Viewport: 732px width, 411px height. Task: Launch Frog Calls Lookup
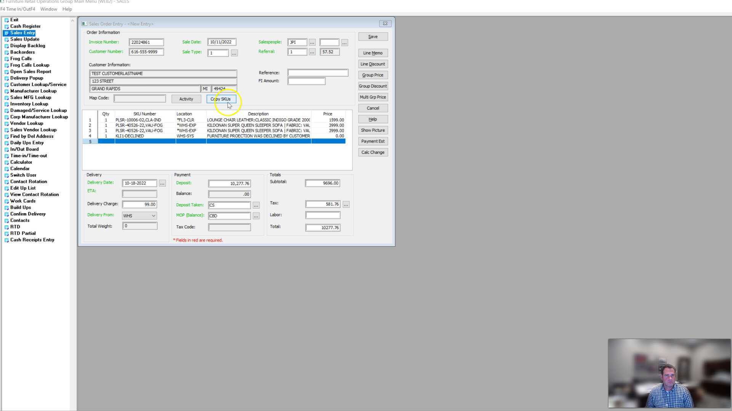point(29,65)
